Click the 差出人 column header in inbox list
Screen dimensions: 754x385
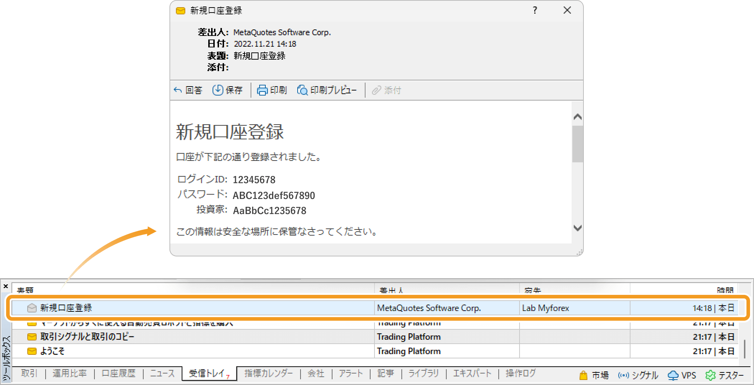391,290
